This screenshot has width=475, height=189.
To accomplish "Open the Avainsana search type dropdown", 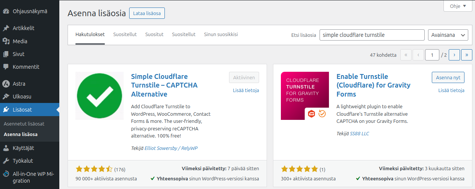I will pyautogui.click(x=448, y=35).
